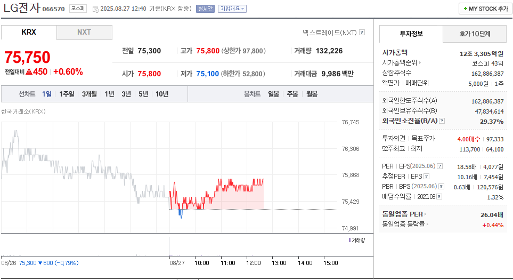Click the 목표주가 label
The width and height of the screenshot is (513, 280).
click(423, 139)
